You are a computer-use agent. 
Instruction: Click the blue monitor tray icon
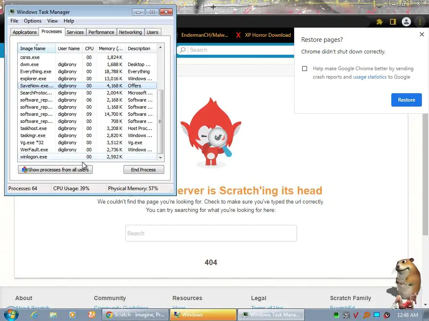[x=377, y=315]
